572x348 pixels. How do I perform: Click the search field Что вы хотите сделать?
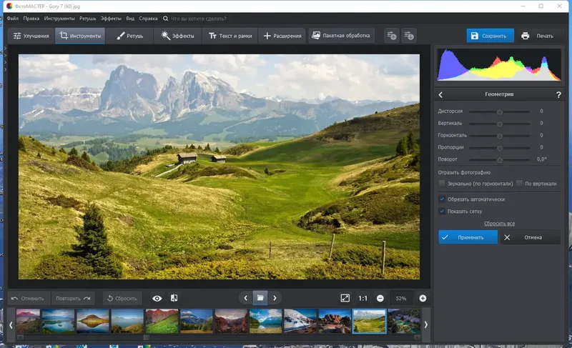pyautogui.click(x=199, y=19)
